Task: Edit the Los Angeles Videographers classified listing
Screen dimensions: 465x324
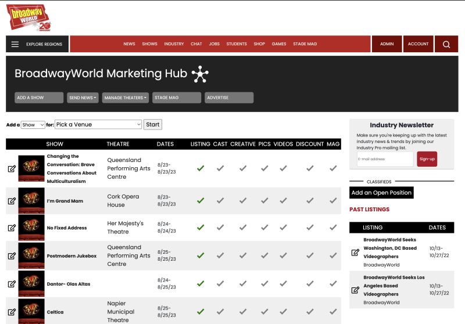Action: (x=355, y=290)
